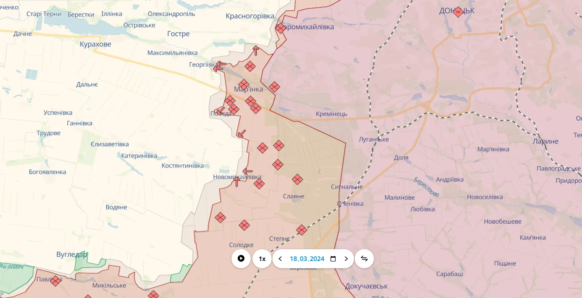Image resolution: width=582 pixels, height=298 pixels.
Task: Select the double left arrows at Heorhiivka
Action: tap(220, 66)
